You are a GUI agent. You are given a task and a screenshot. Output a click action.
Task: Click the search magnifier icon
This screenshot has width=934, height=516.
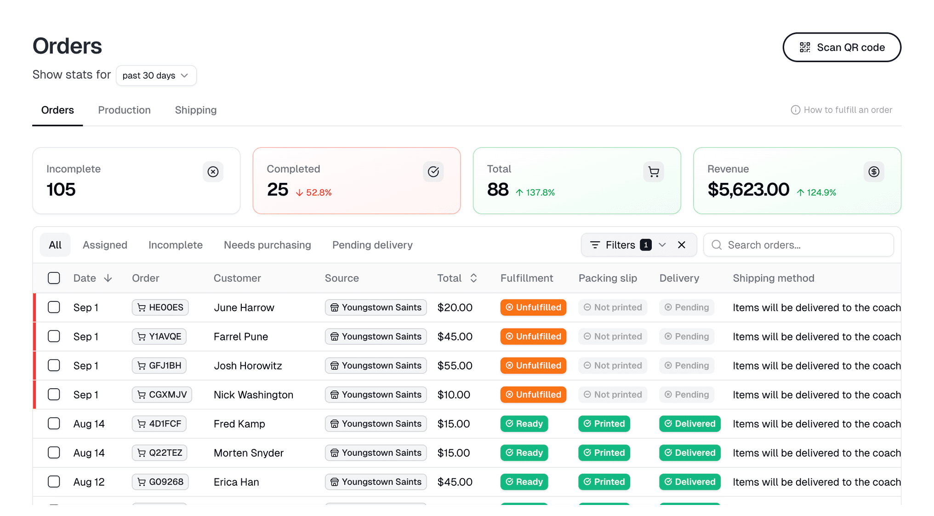(x=717, y=245)
